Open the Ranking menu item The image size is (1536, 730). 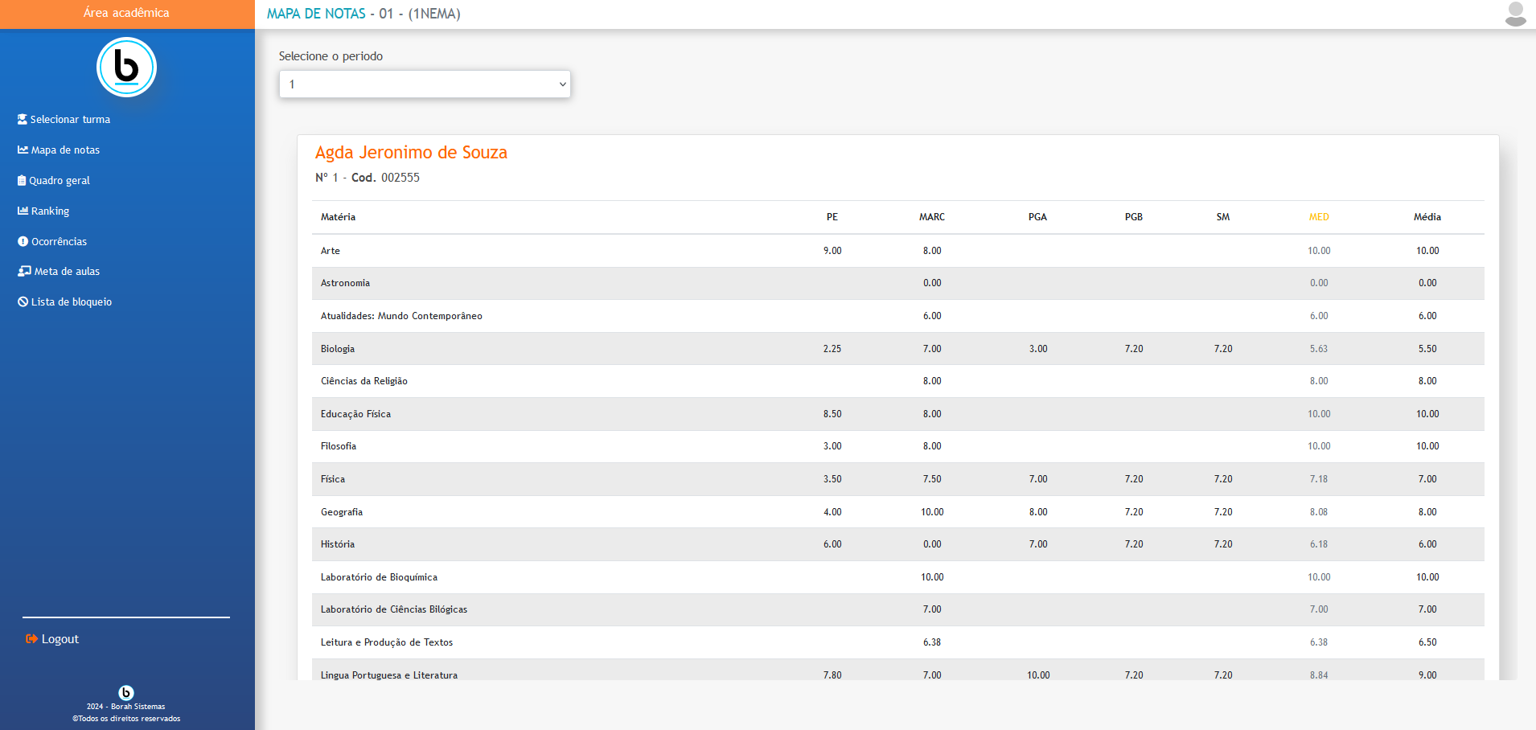click(43, 211)
